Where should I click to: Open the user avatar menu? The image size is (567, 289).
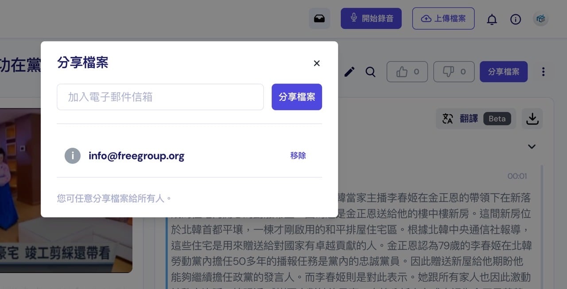[x=540, y=19]
